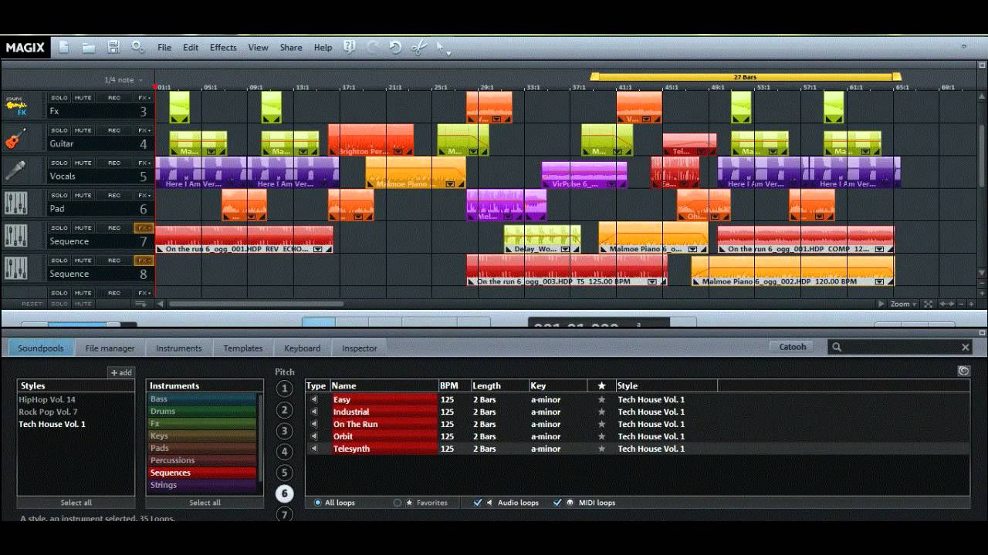Open the 1/4 note grid dropdown
The height and width of the screenshot is (555, 988).
click(124, 80)
